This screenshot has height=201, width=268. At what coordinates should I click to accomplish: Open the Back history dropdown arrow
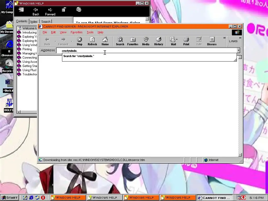(55, 41)
